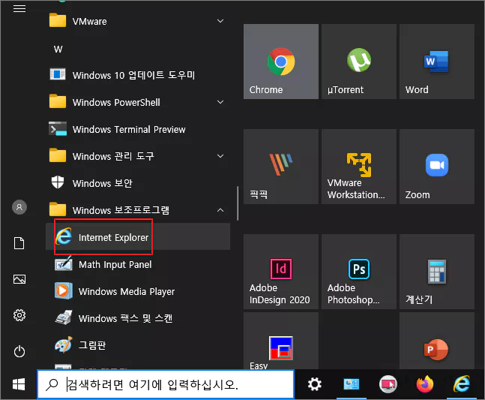Open the VMware folder in app list
The height and width of the screenshot is (400, 485).
point(138,21)
